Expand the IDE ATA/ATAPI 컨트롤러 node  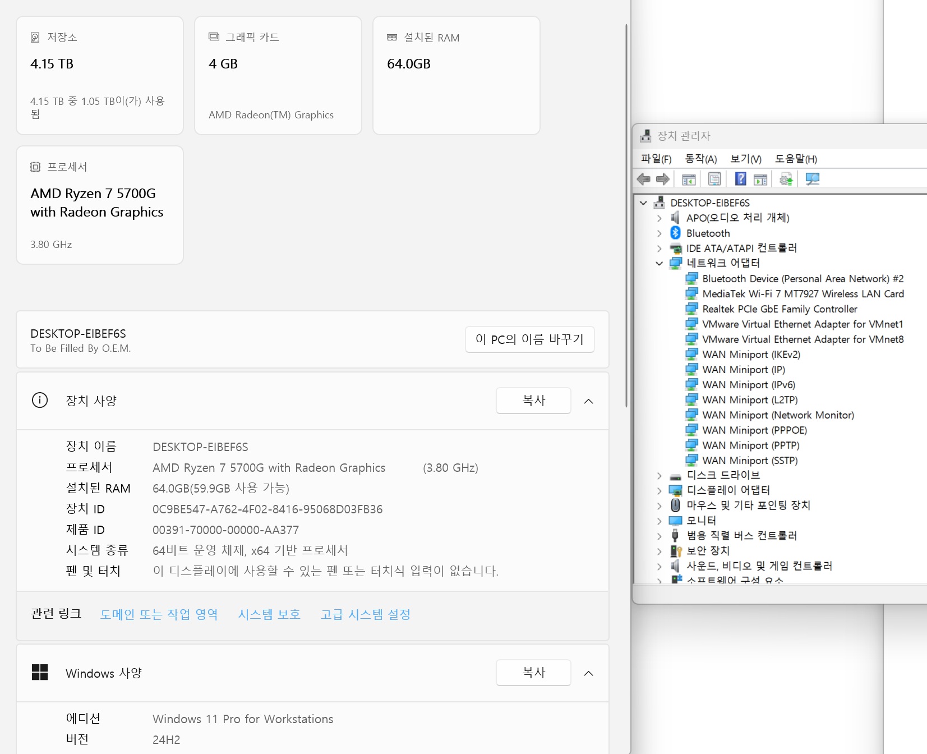tap(659, 248)
